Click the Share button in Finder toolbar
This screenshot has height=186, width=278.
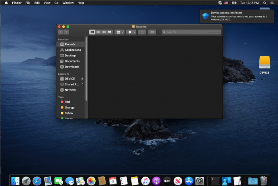[x=142, y=32]
